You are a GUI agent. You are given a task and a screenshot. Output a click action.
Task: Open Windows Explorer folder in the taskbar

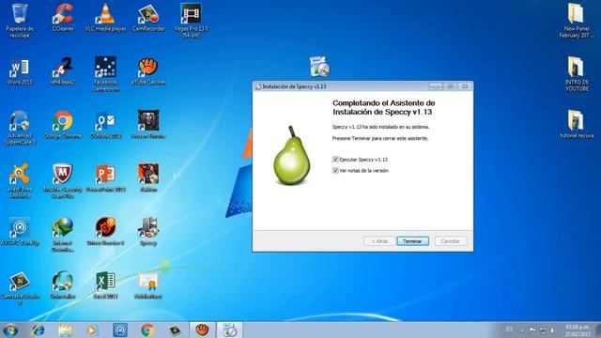click(x=66, y=330)
